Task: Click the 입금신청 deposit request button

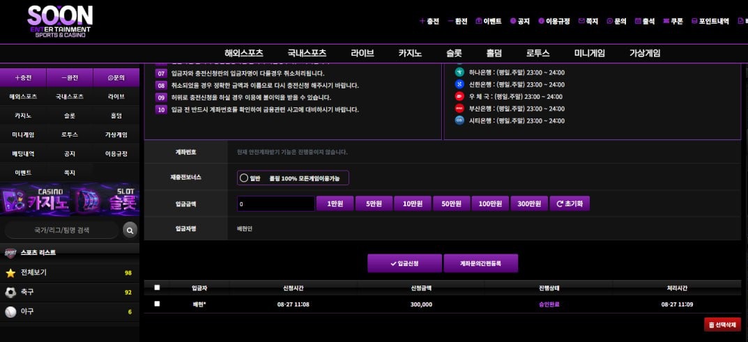Action: [404, 263]
